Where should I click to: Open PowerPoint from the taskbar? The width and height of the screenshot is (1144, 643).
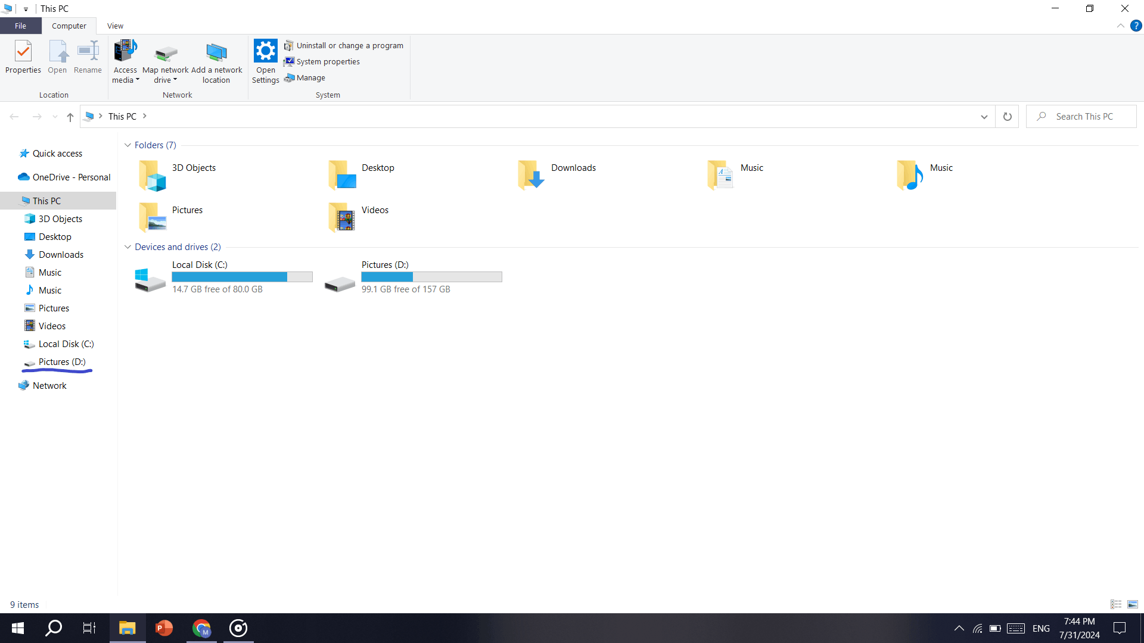[x=164, y=628]
